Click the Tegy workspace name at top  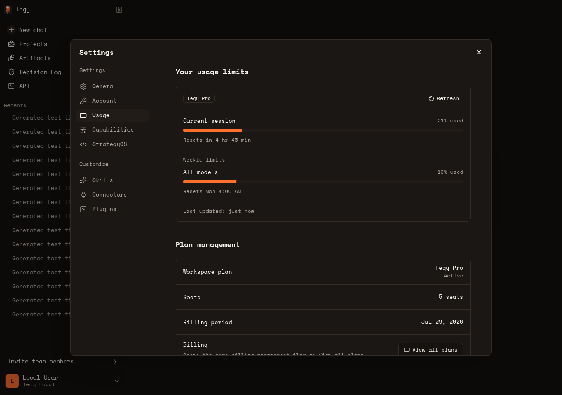coord(23,9)
